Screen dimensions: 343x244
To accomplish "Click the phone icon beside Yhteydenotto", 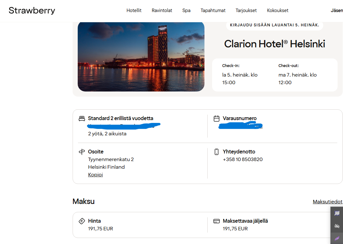I will coord(217,152).
